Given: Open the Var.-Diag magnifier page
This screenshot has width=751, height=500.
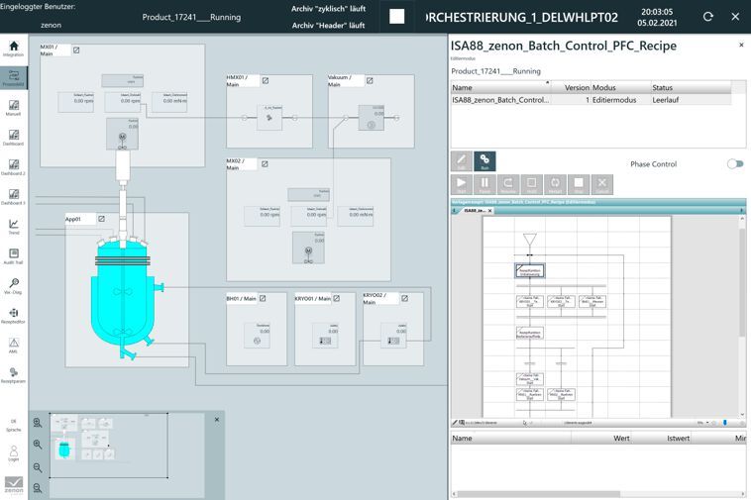Looking at the screenshot, I should [14, 286].
